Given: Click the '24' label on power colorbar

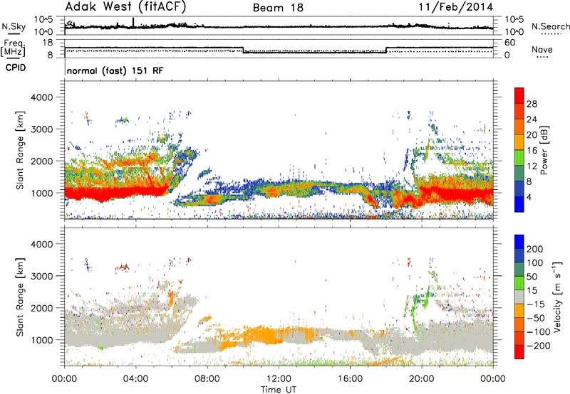Looking at the screenshot, I should pyautogui.click(x=532, y=119).
